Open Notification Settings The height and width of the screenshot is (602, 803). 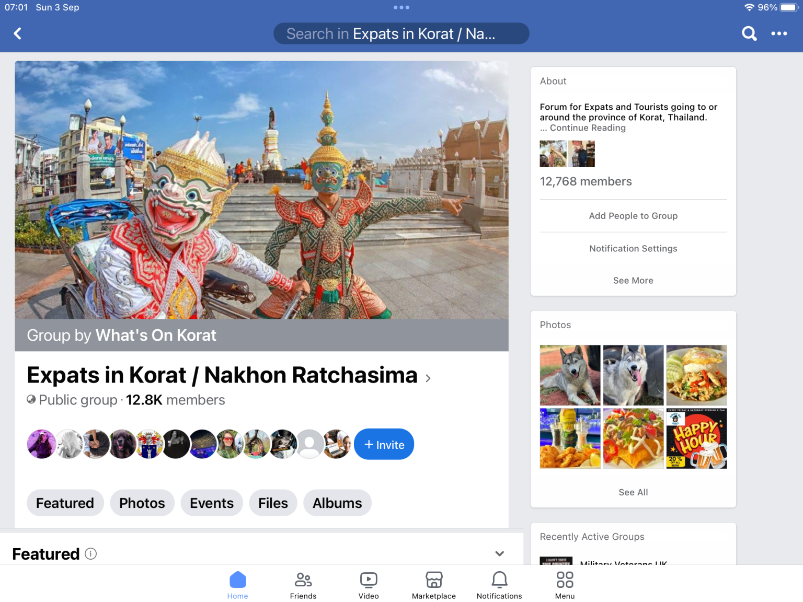coord(633,249)
